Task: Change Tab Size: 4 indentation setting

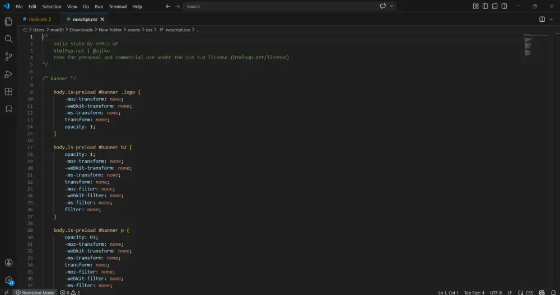Action: tap(474, 293)
